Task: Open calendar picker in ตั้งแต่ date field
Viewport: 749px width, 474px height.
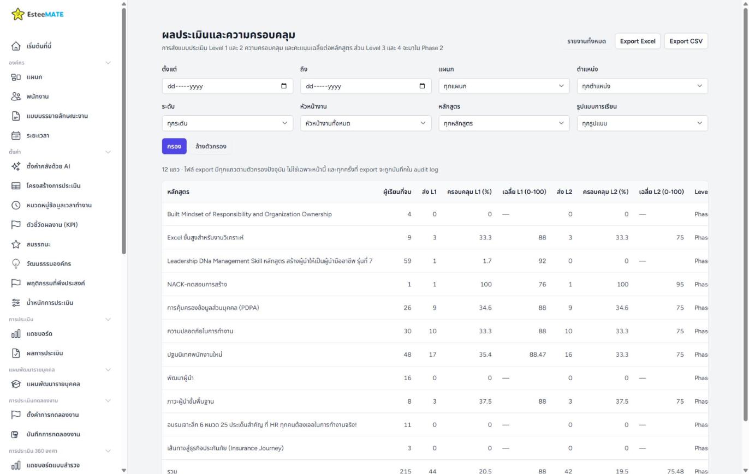Action: pyautogui.click(x=283, y=86)
